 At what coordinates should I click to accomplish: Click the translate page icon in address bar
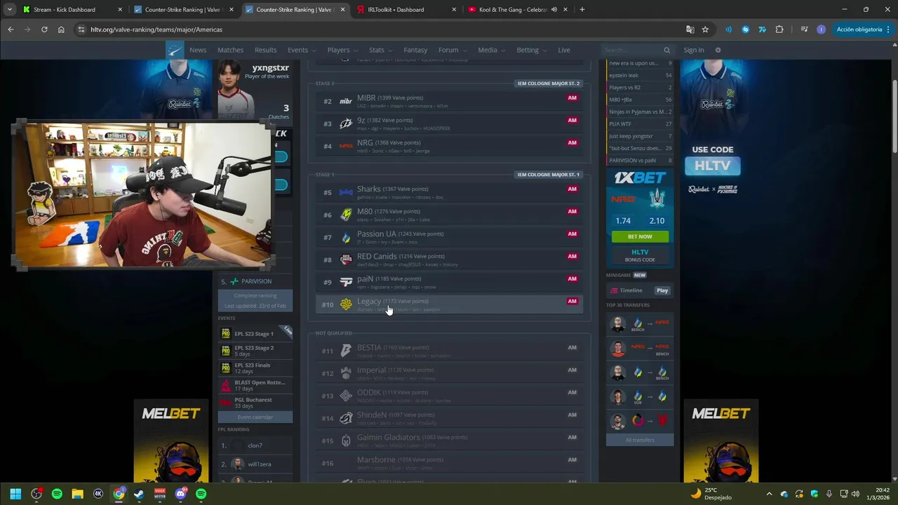(690, 29)
